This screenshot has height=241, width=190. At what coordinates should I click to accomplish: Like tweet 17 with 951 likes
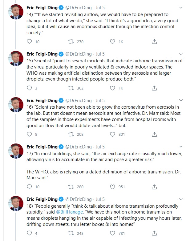coord(113,187)
